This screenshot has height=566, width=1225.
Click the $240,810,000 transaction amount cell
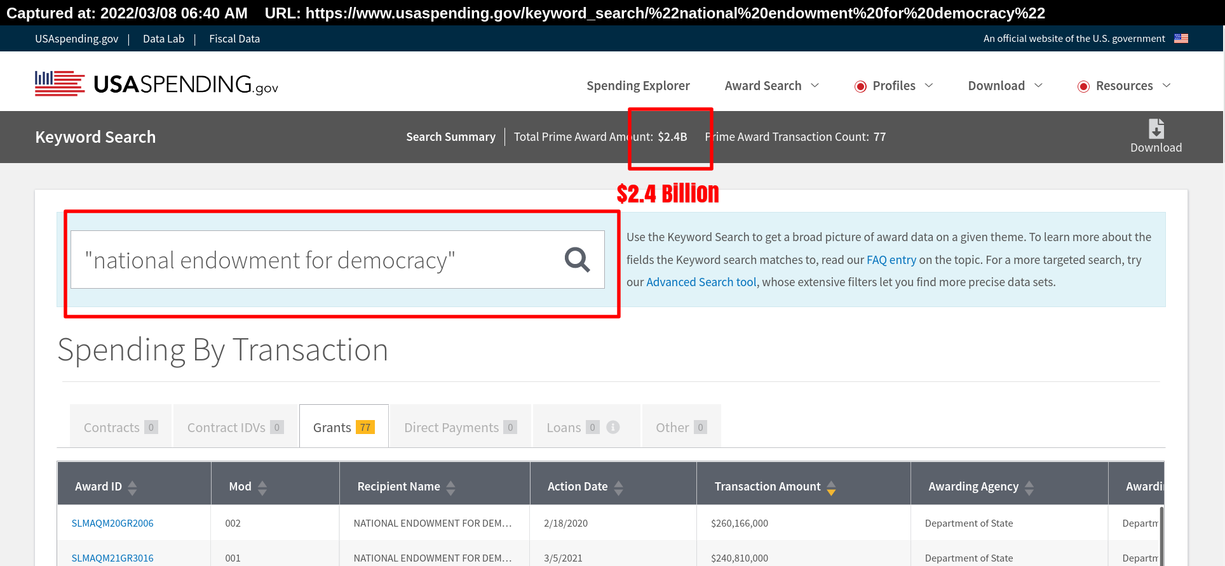click(740, 558)
